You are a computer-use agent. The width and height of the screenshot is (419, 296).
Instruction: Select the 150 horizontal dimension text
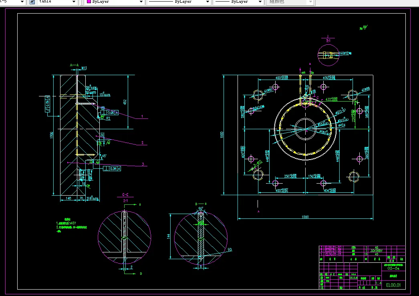pyautogui.click(x=314, y=176)
